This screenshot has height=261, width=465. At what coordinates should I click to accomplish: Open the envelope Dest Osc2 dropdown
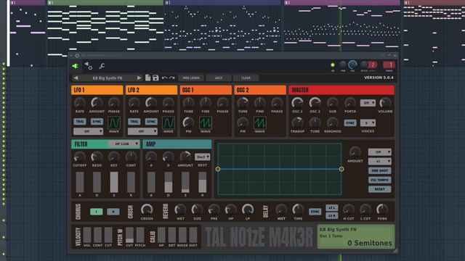pyautogui.click(x=203, y=157)
